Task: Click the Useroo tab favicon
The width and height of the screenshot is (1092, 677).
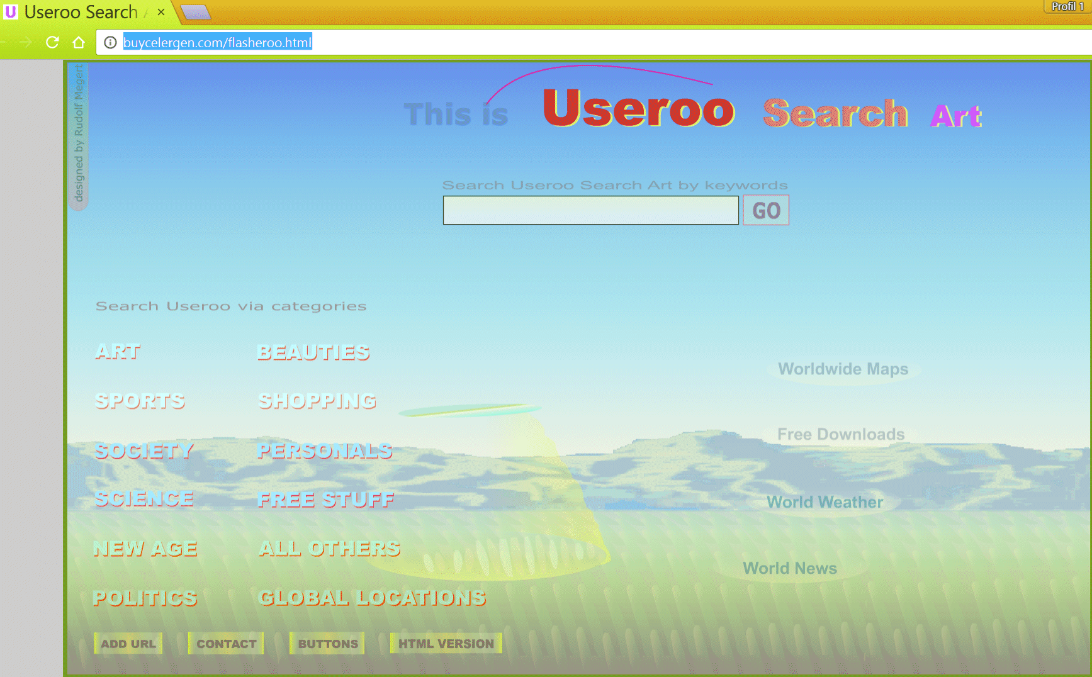Action: pyautogui.click(x=11, y=12)
